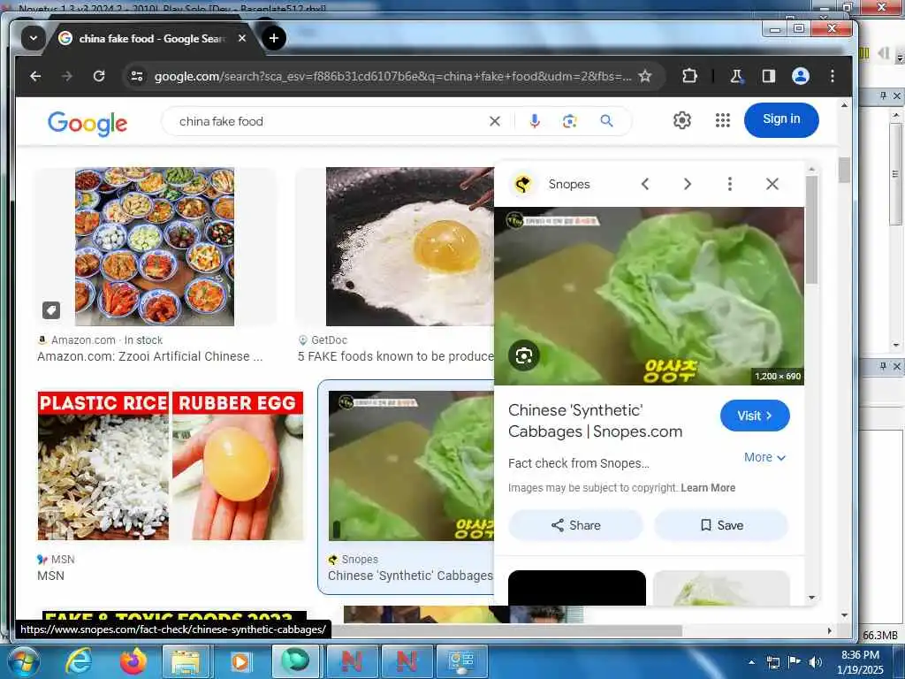Open the Learn More copyright link

(708, 488)
